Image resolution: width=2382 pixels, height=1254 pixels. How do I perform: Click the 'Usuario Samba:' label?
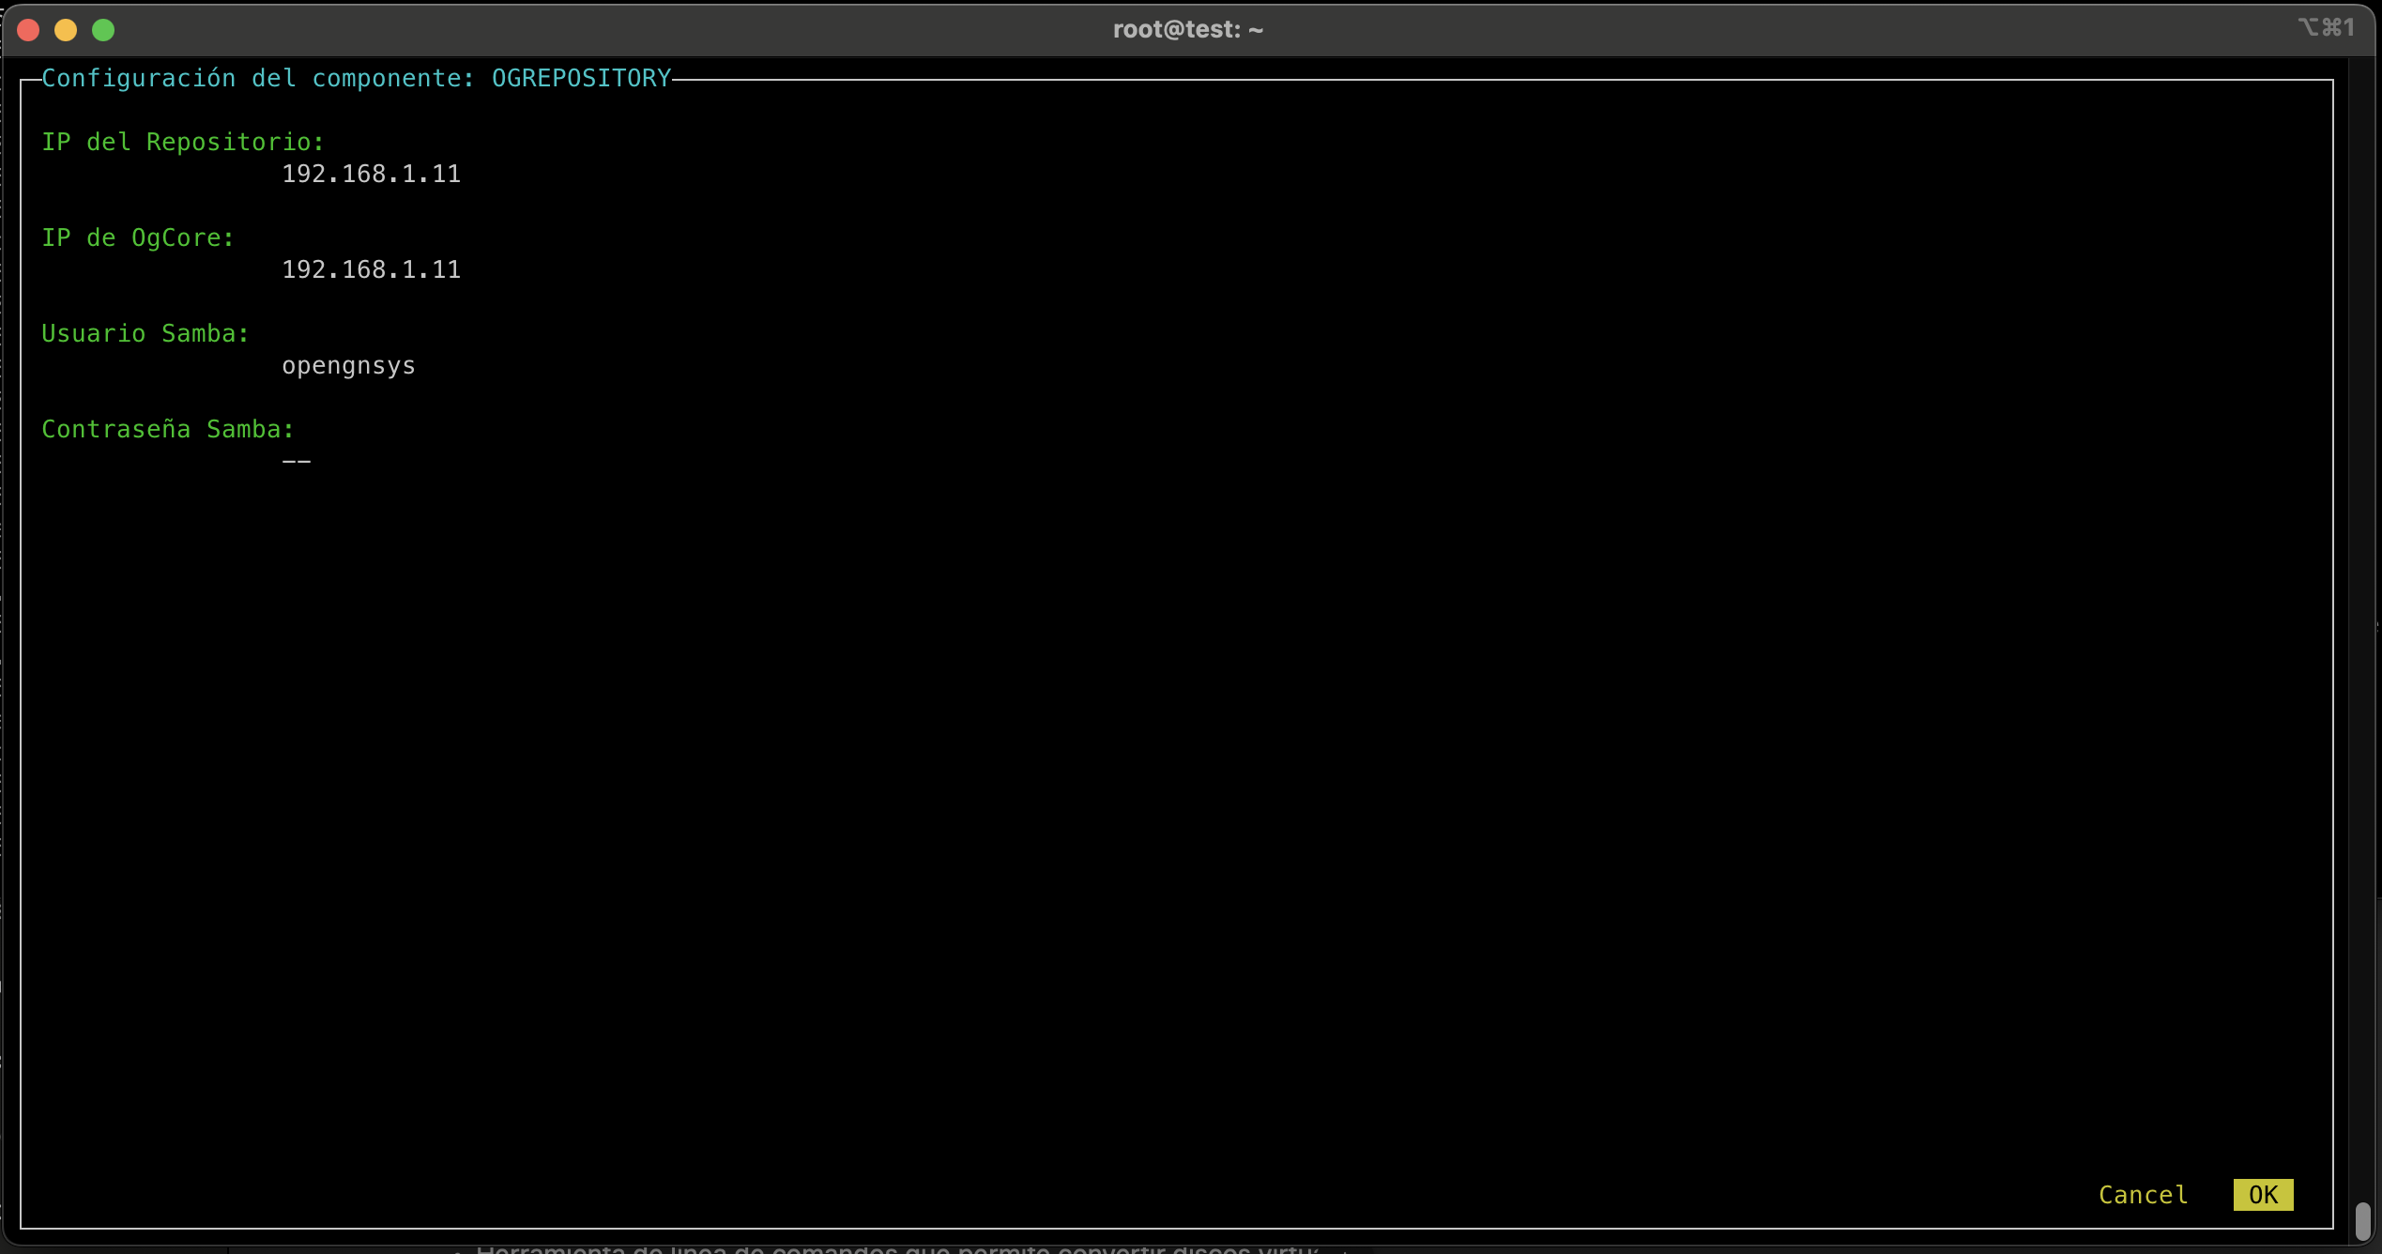145,334
